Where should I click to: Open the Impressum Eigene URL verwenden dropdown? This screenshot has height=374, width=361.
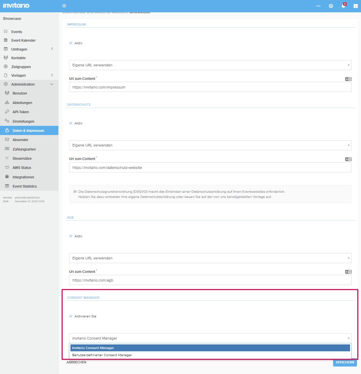210,65
